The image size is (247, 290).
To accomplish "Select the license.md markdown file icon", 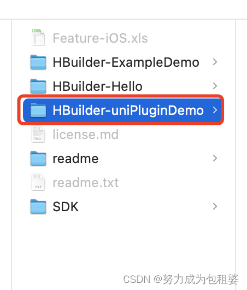I will pos(38,134).
